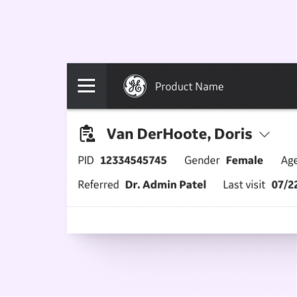This screenshot has width=297, height=297.
Task: Click the partially visible Age label
Action: 289,161
